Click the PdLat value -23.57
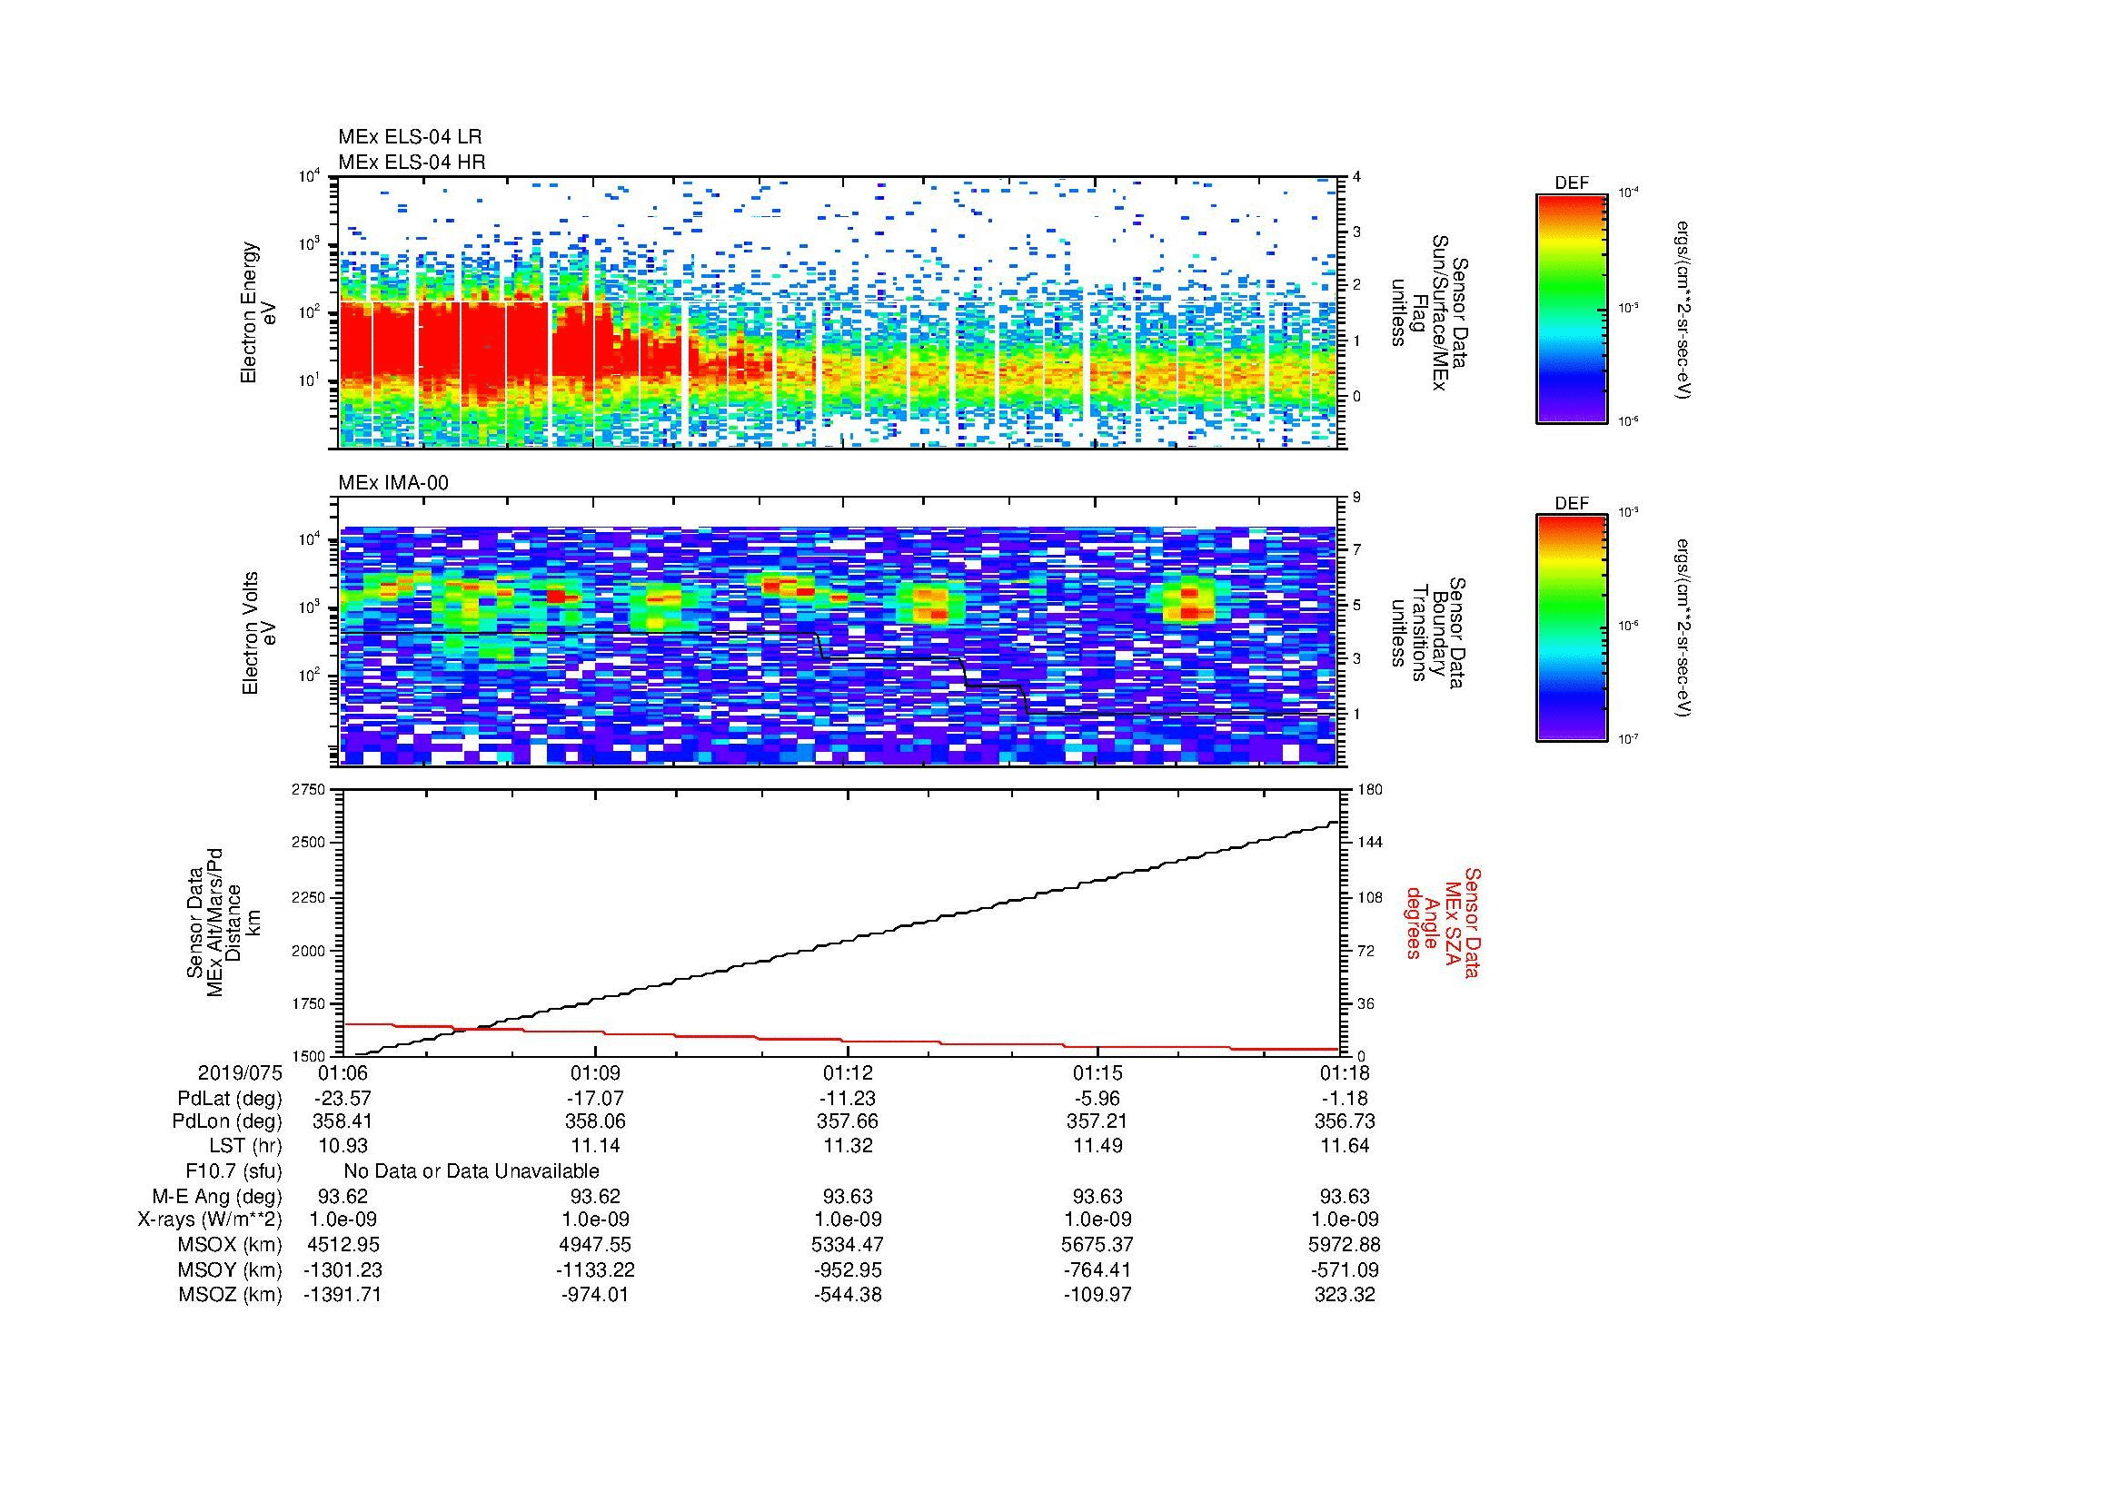 [x=343, y=1099]
